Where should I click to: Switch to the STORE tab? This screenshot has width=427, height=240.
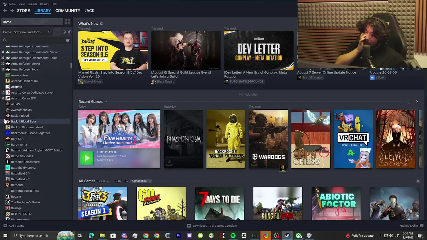(23, 11)
